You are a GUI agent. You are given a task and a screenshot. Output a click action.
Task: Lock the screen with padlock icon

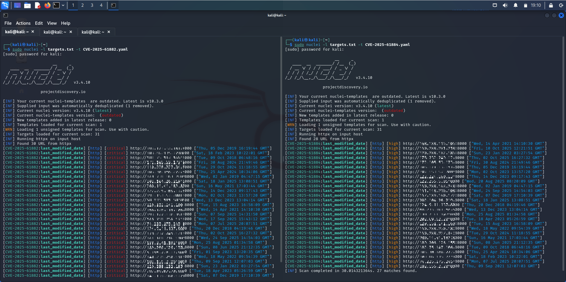tap(551, 5)
